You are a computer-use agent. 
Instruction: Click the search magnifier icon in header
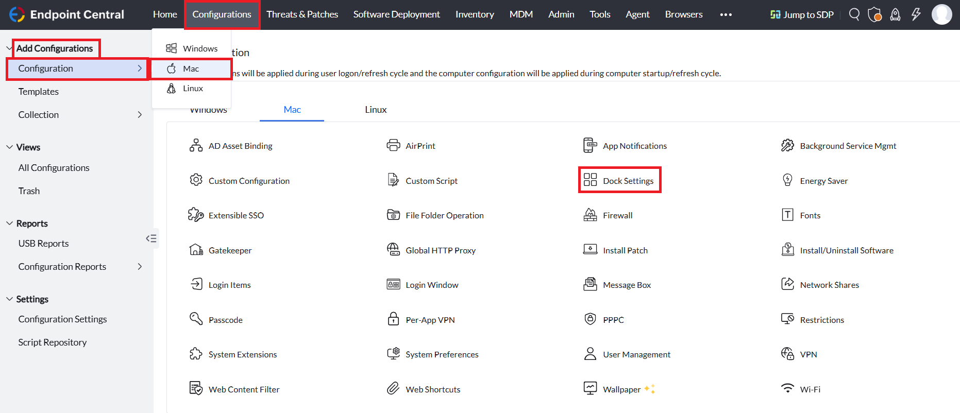(854, 14)
